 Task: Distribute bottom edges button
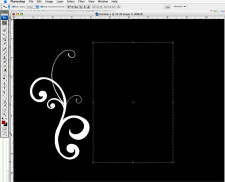101,7
